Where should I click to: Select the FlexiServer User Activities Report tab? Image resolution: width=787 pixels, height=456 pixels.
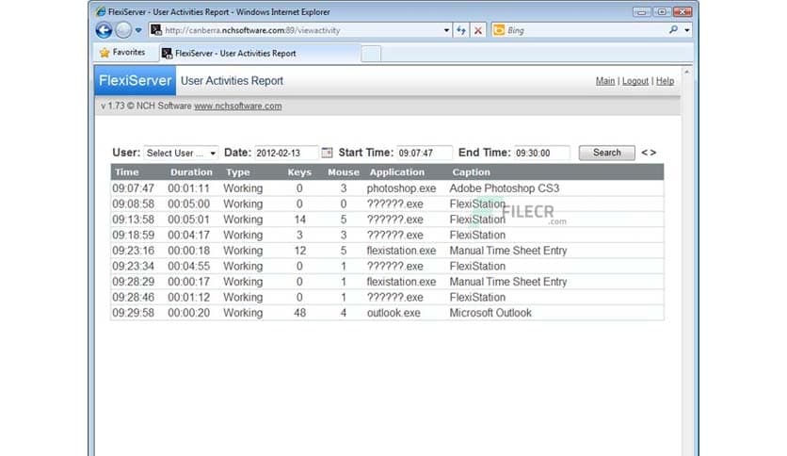tap(260, 54)
